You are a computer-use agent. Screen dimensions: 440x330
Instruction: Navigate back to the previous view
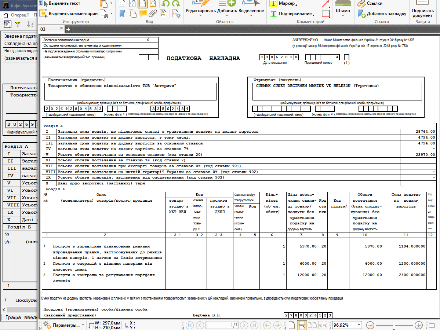click(267, 325)
